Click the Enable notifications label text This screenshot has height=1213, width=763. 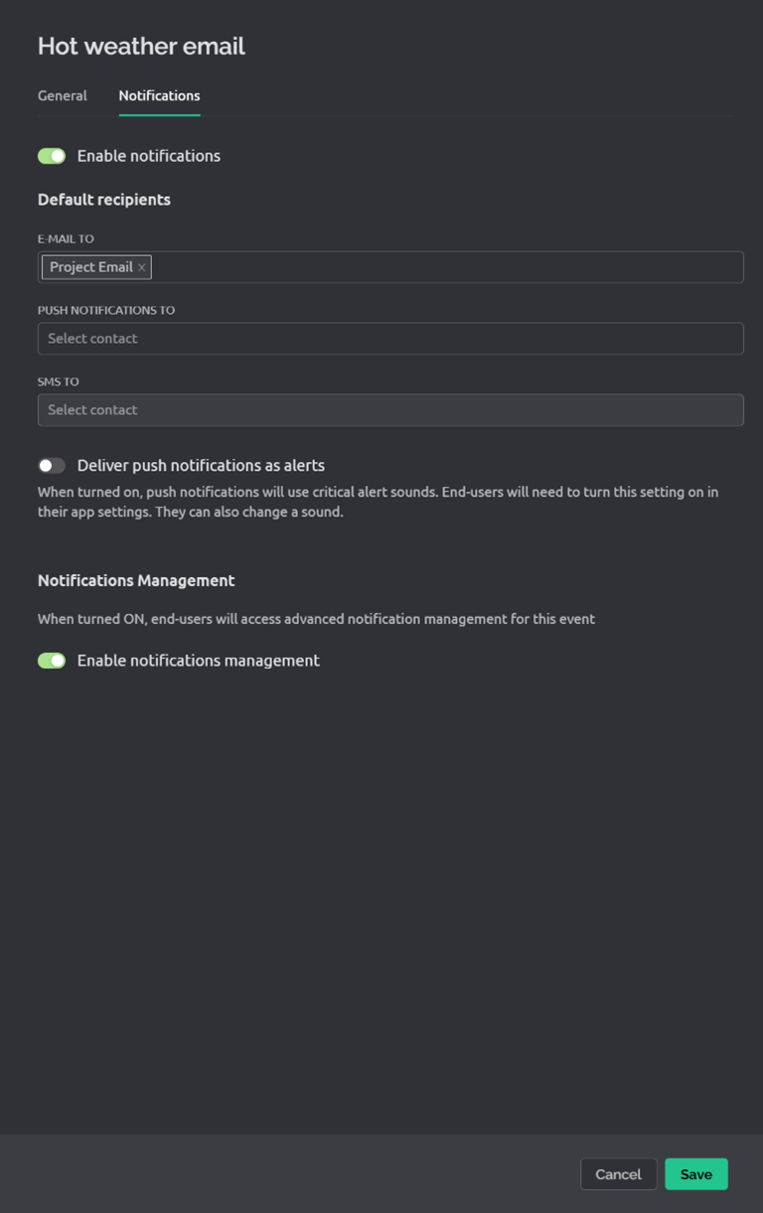(x=149, y=156)
